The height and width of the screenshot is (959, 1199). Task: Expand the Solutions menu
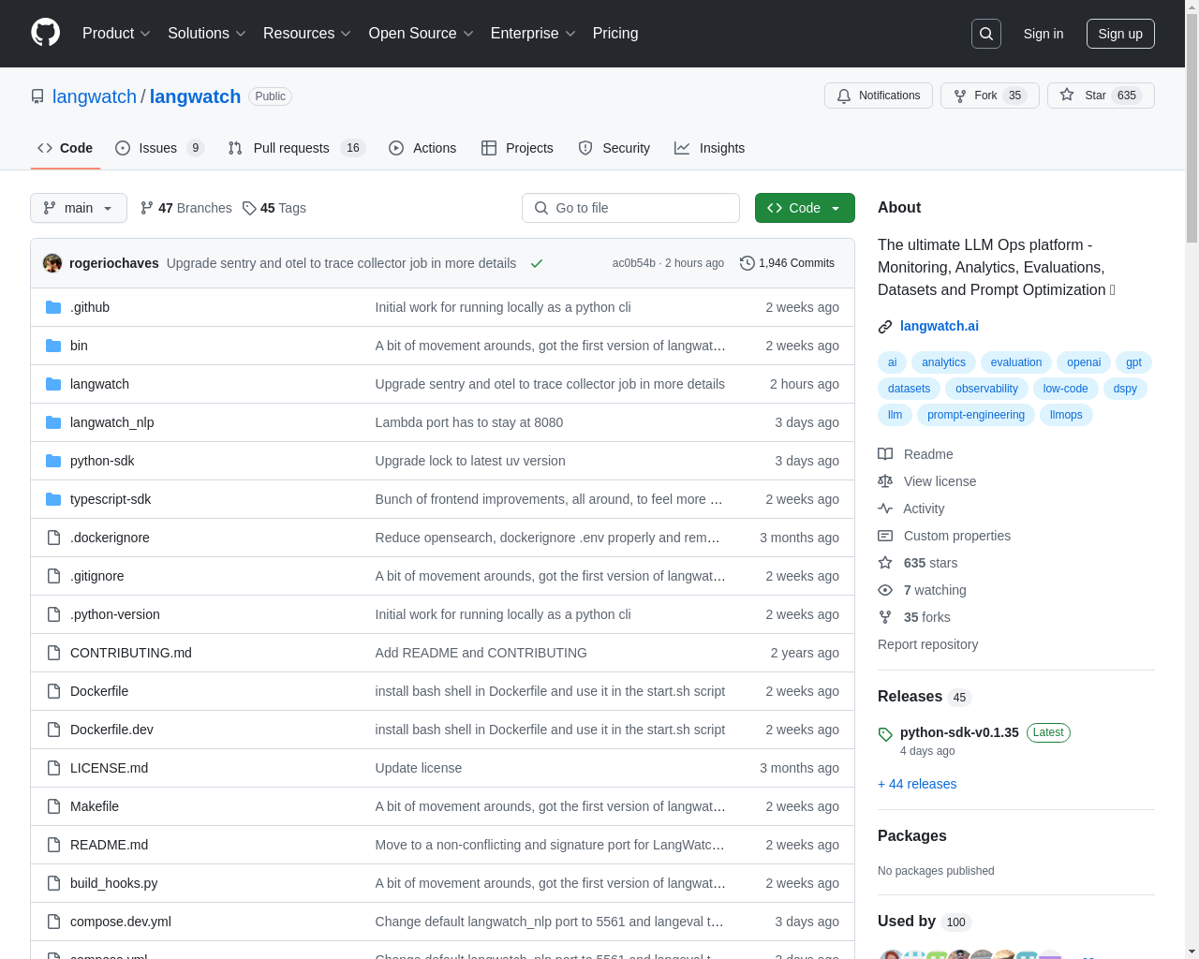206,34
